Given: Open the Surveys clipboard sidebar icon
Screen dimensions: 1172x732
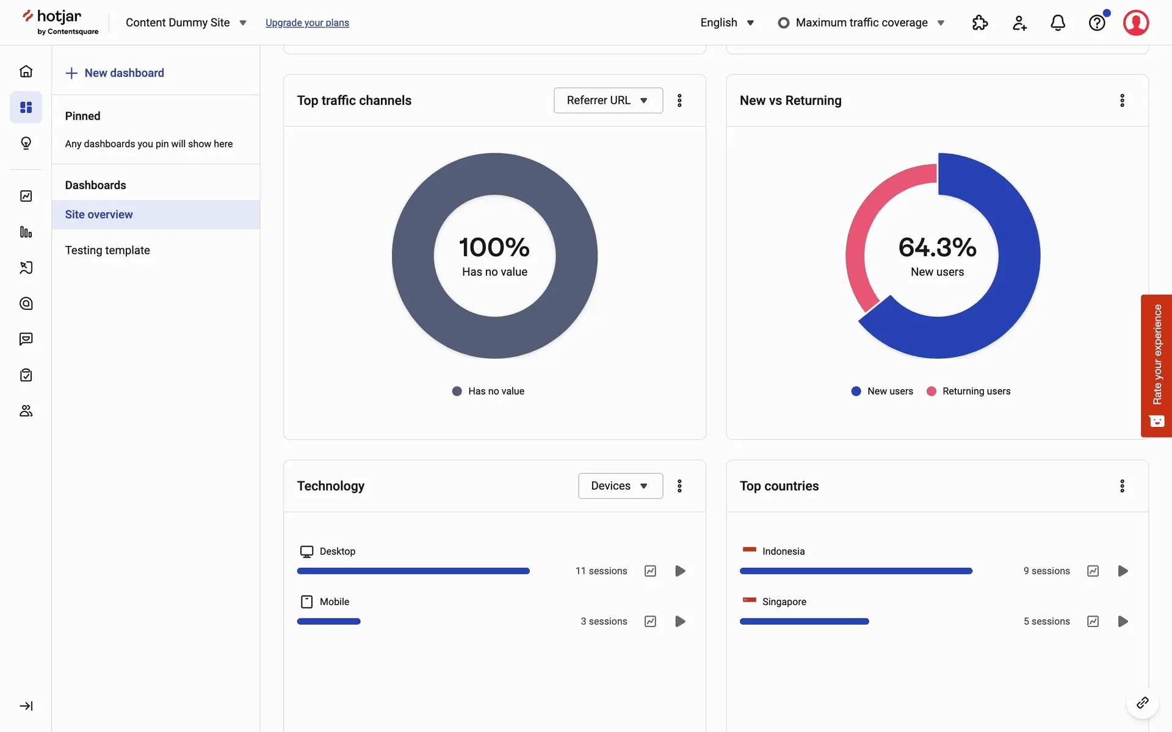Looking at the screenshot, I should (x=26, y=375).
